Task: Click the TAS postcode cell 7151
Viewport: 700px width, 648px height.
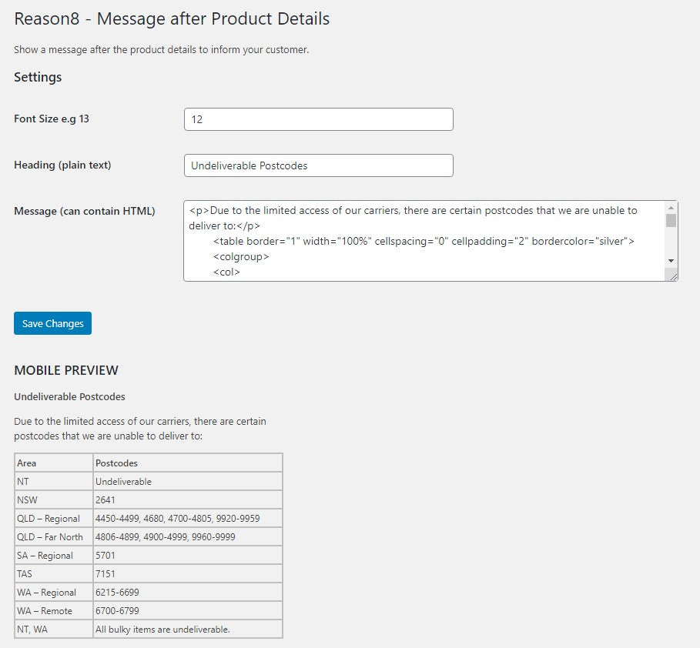Action: click(187, 573)
